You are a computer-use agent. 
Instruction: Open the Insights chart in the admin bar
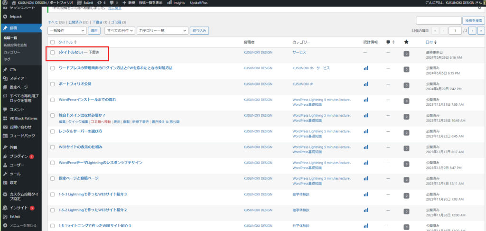click(176, 3)
